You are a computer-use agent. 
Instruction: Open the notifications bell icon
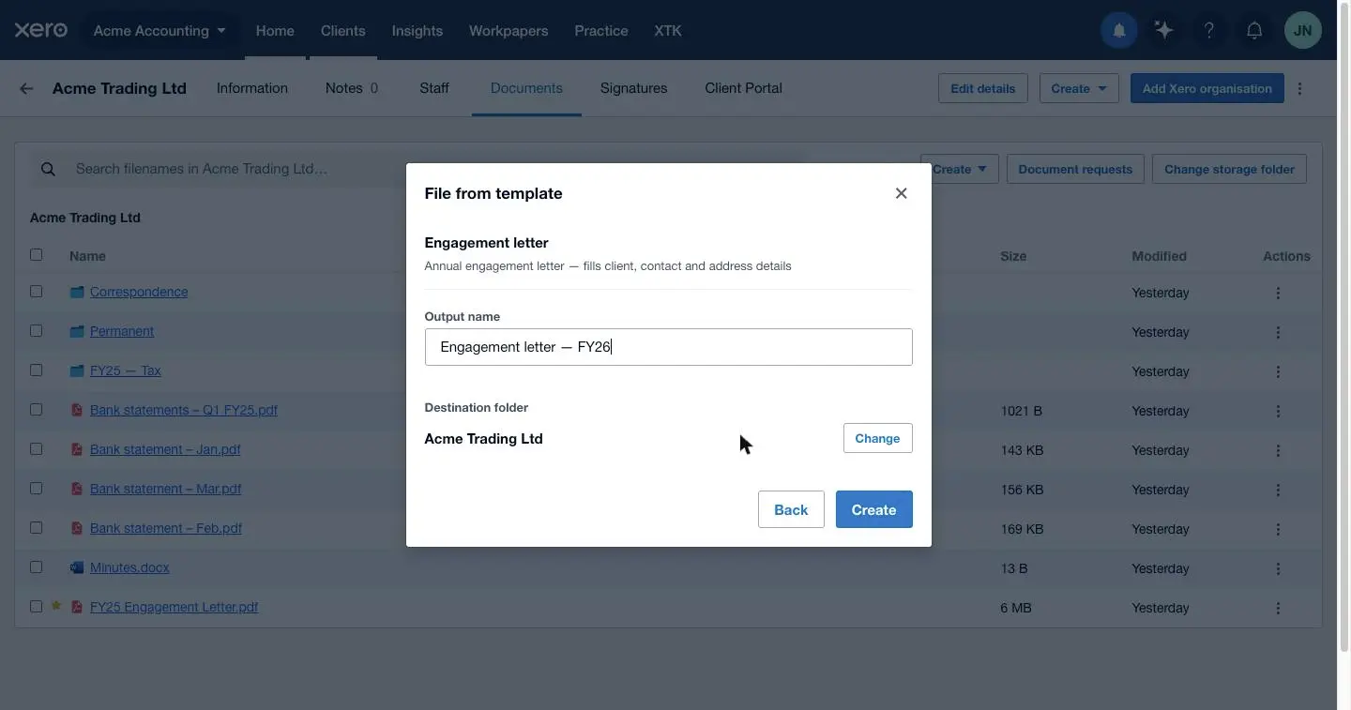click(x=1254, y=31)
